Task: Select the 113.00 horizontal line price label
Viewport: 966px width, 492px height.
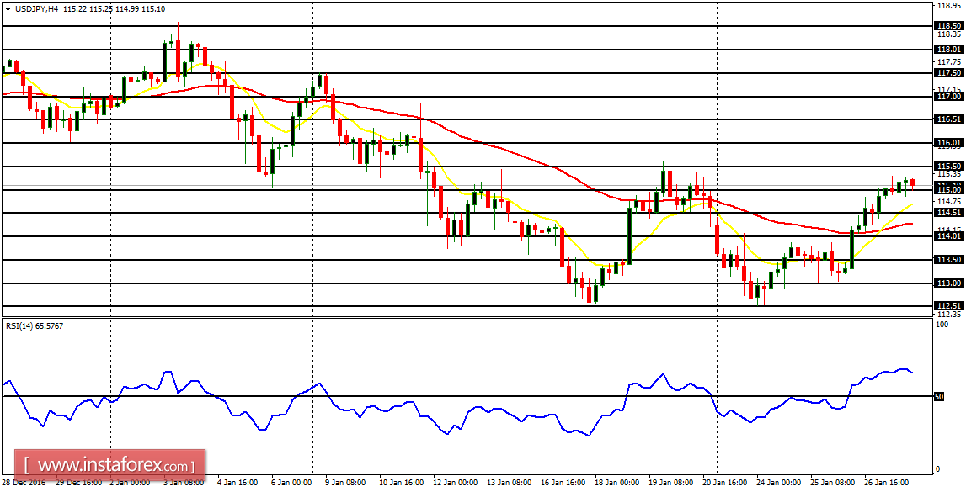Action: (949, 283)
